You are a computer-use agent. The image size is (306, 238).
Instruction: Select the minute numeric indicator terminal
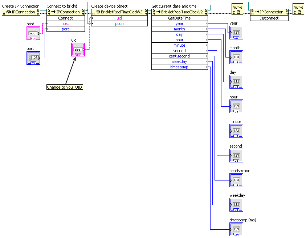click(x=236, y=131)
